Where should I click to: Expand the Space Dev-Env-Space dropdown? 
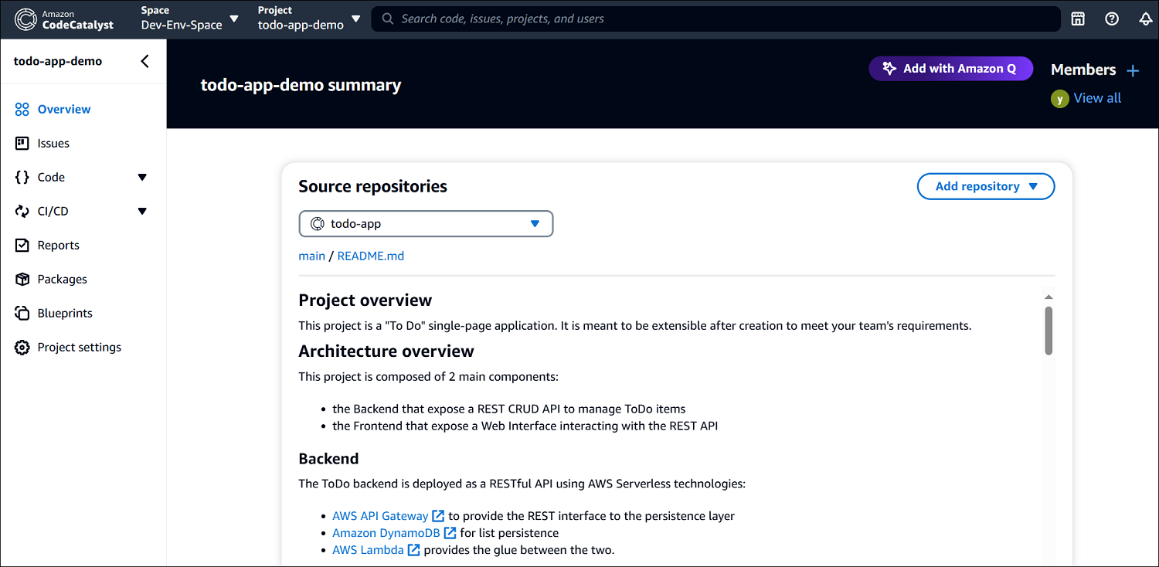[x=234, y=19]
